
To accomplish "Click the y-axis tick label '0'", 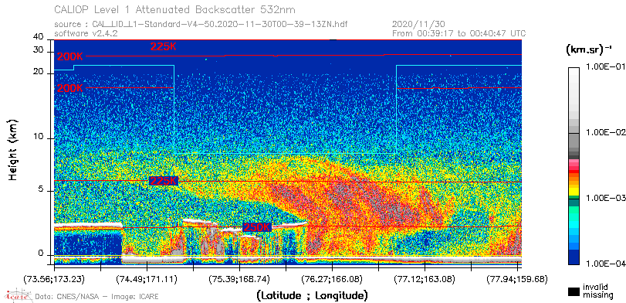I will coord(41,253).
